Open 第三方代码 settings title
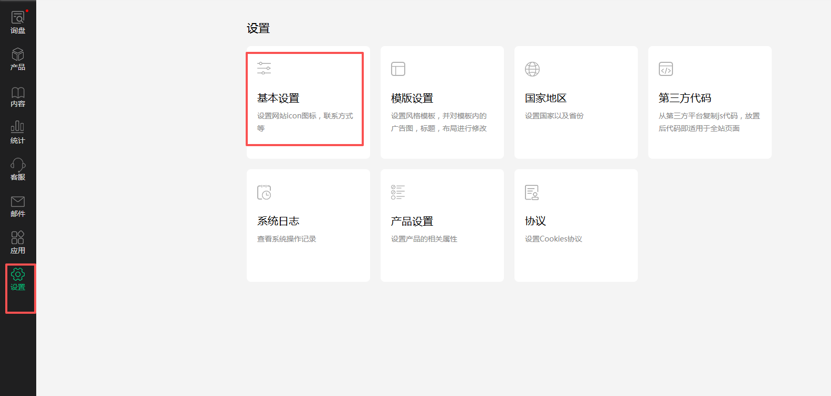This screenshot has height=396, width=831. tap(685, 98)
